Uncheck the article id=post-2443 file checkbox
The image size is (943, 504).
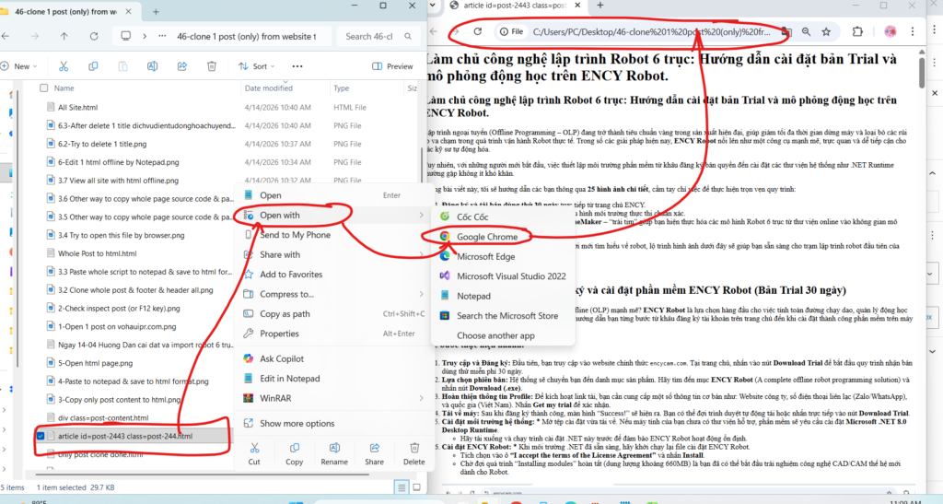pos(41,436)
